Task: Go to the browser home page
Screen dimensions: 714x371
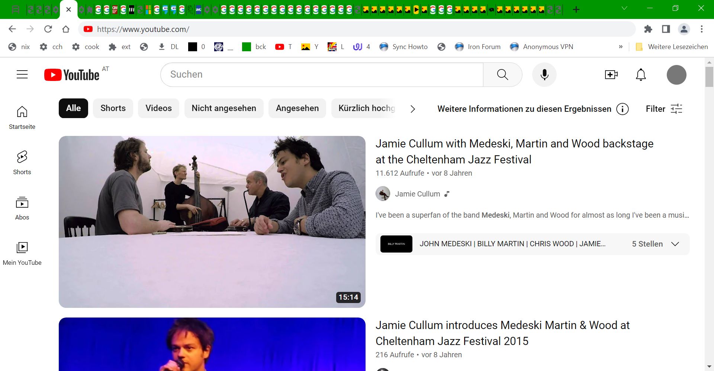Action: point(66,29)
